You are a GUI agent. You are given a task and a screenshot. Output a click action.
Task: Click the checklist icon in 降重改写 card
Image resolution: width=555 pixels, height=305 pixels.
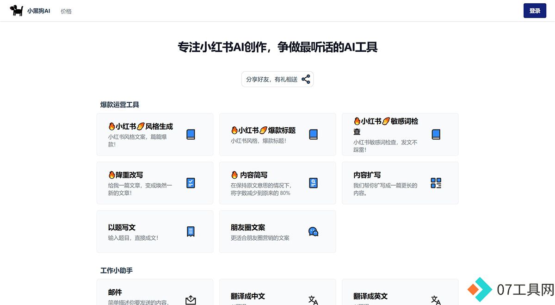click(191, 183)
